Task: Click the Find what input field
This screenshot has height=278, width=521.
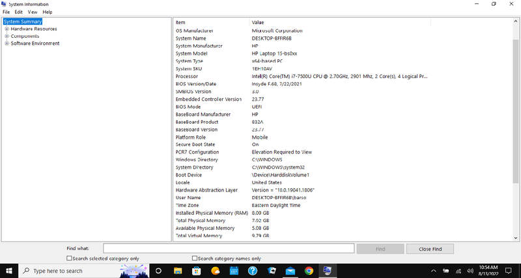Action: [229, 249]
